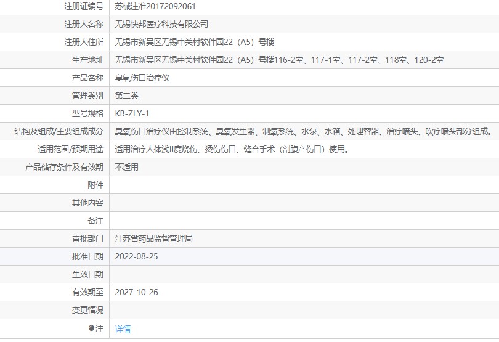499x342 pixels.
Task: Click the 其他内容 label
Action: click(x=87, y=203)
